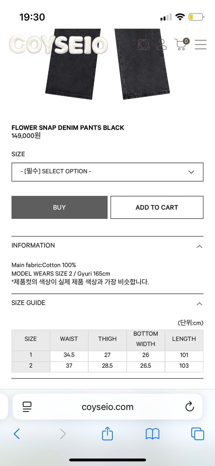215x466 pixels.
Task: Open the shopping cart icon
Action: pos(181,45)
